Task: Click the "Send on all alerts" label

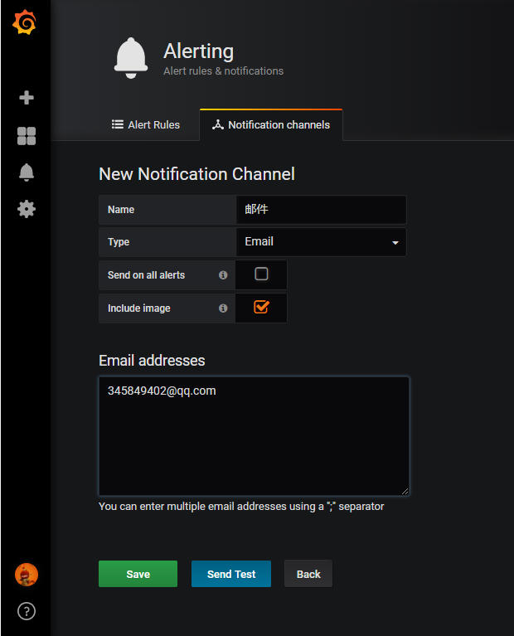Action: click(x=146, y=275)
